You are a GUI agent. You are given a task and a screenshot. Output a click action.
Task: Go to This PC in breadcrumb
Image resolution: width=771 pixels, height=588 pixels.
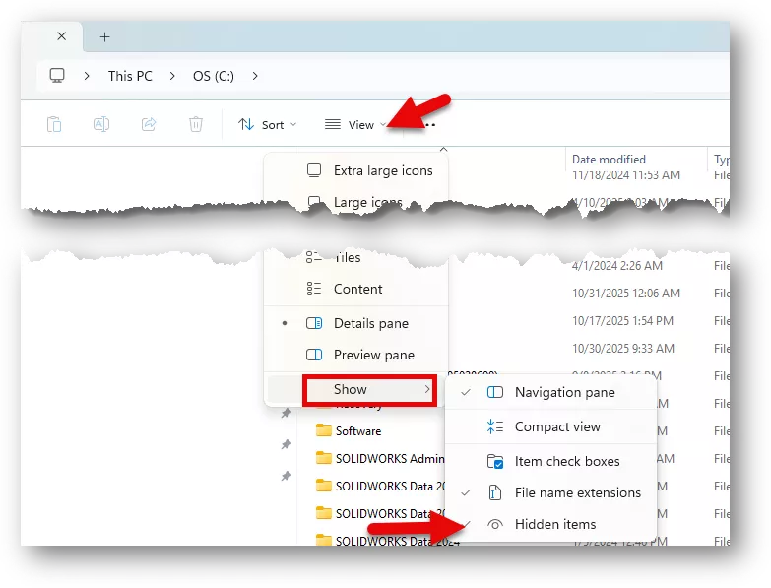[130, 76]
